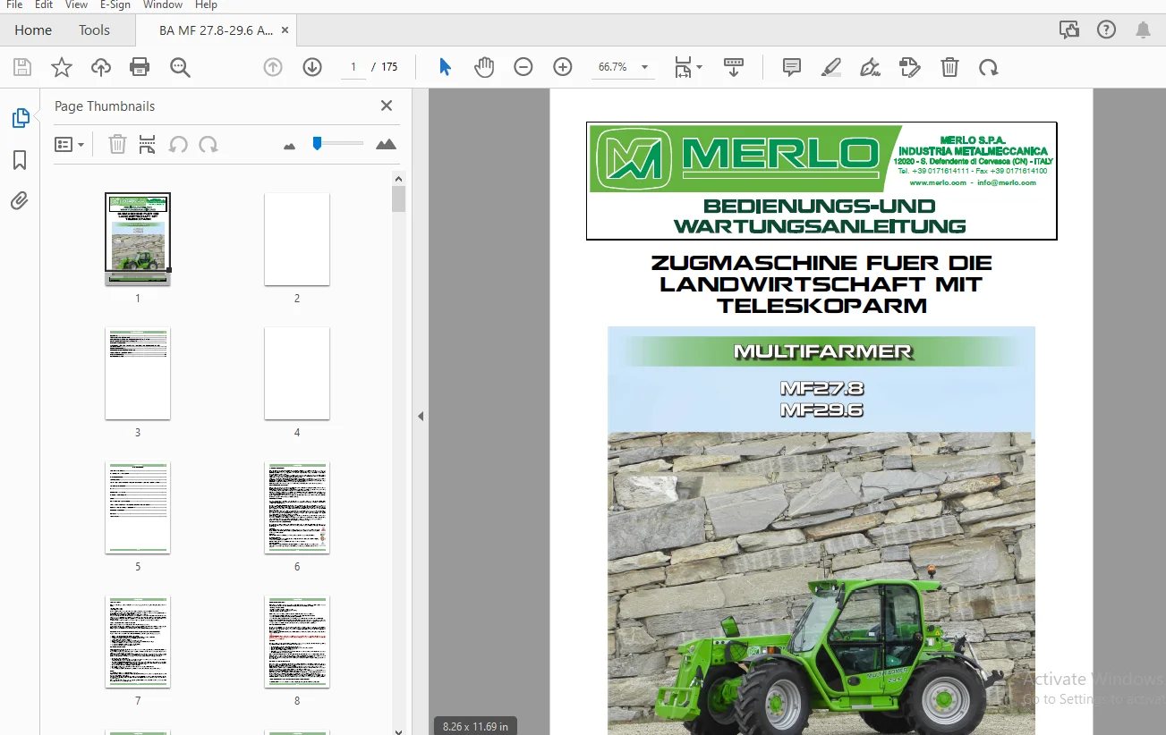Select the highlighter pen tool
The image size is (1166, 735).
[831, 67]
